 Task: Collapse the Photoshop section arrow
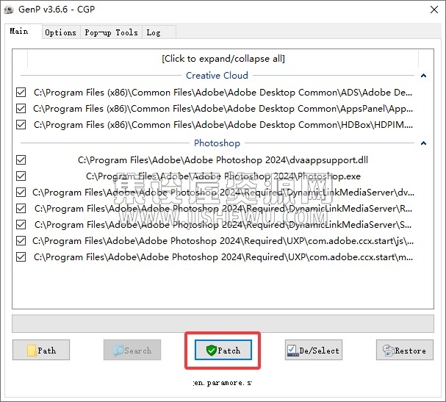[x=423, y=143]
